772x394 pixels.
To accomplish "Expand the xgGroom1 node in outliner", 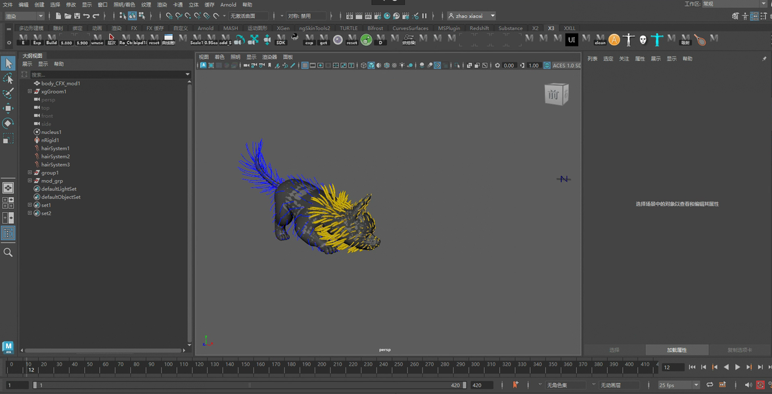I will point(30,91).
